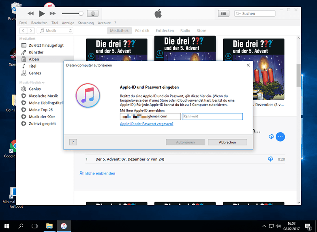Screen dimensions: 317x232
Task: Switch to the Mediathek tab
Action: click(x=119, y=31)
